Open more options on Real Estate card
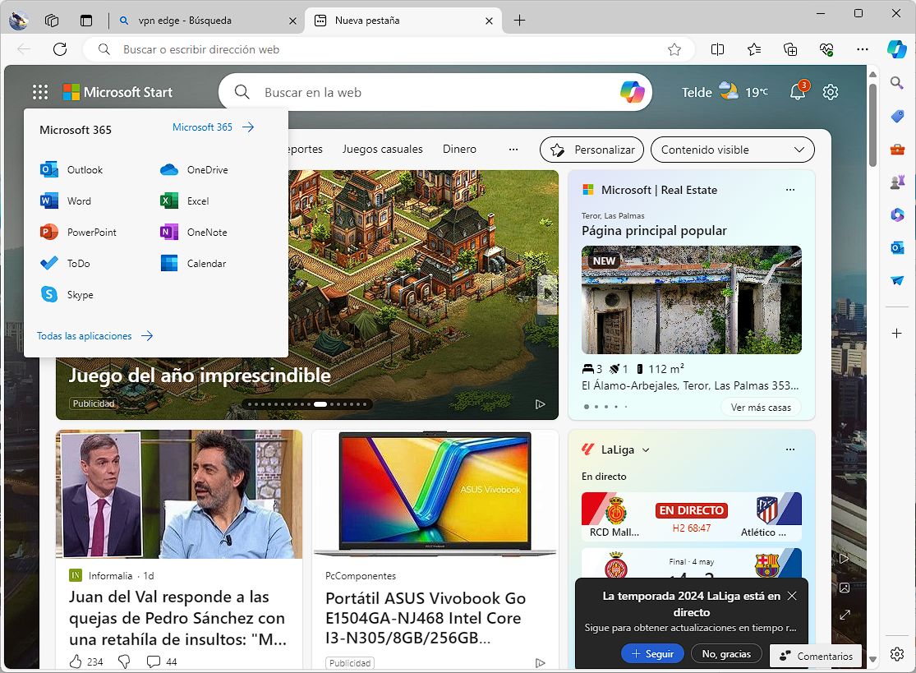 tap(789, 190)
